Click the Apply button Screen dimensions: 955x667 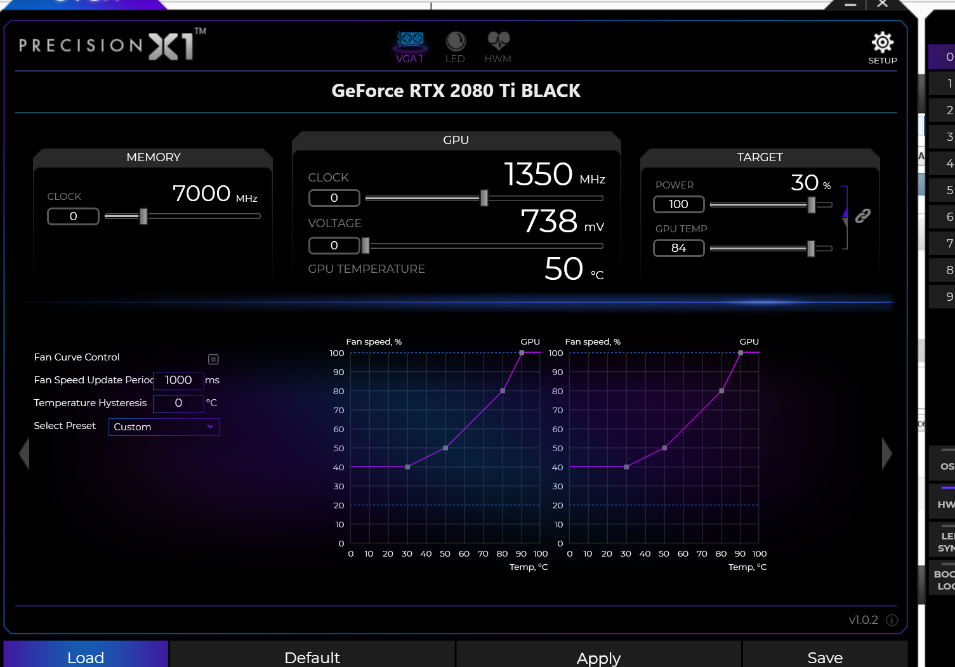click(x=598, y=654)
